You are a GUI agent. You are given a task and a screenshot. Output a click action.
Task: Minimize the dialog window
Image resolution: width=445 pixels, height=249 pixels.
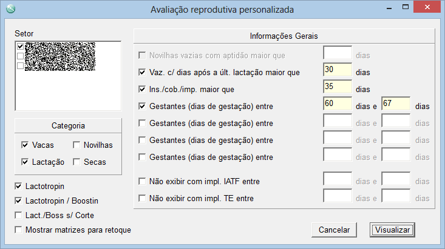tap(389, 7)
